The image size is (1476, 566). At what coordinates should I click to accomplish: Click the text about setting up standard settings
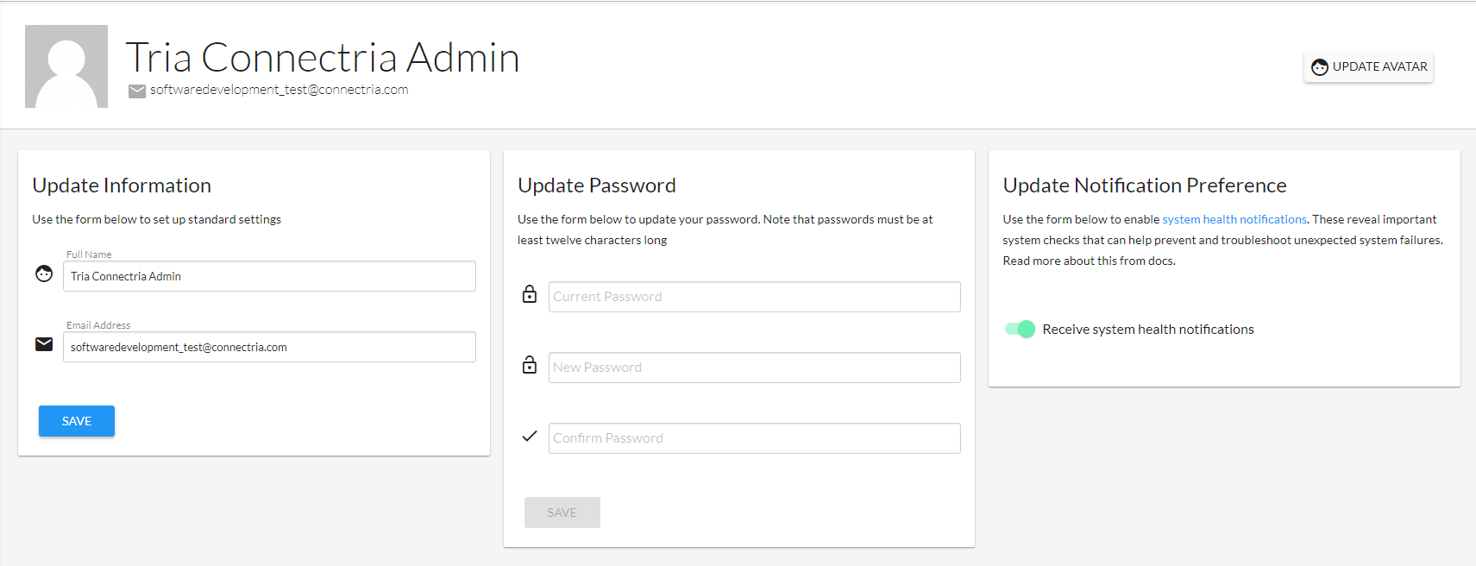pyautogui.click(x=157, y=219)
